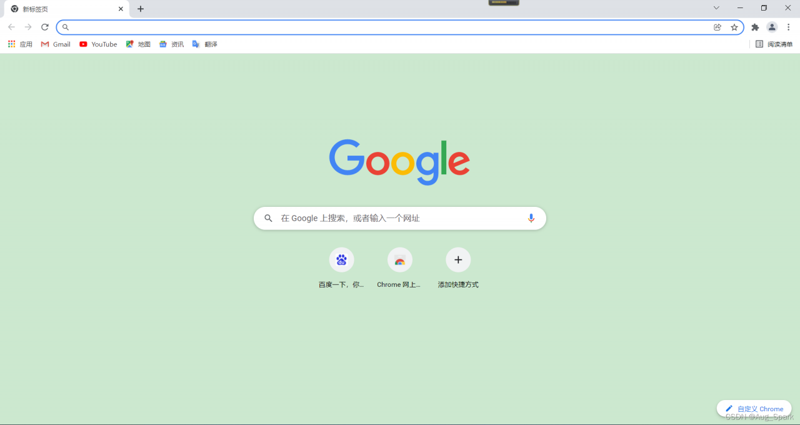The height and width of the screenshot is (425, 800).
Task: Start voice search with microphone icon
Action: [531, 218]
